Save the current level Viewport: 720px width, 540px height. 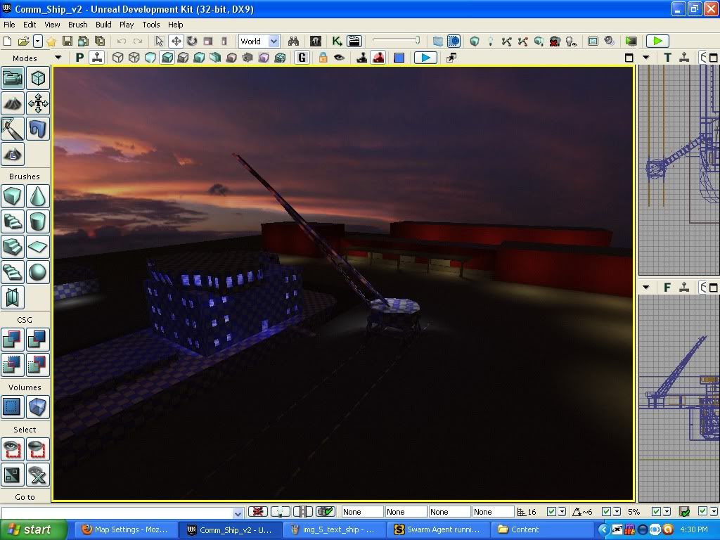click(x=67, y=41)
